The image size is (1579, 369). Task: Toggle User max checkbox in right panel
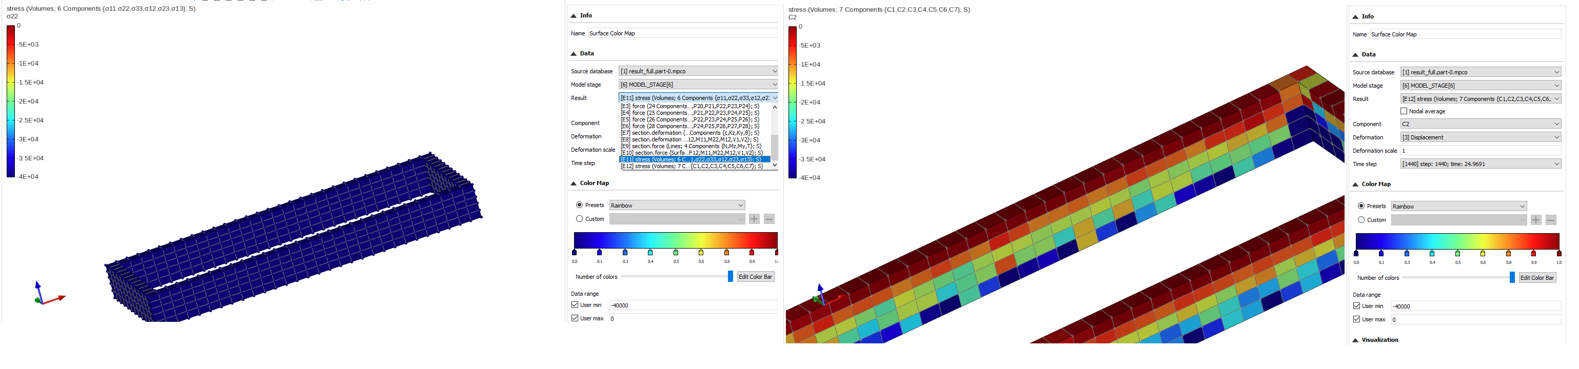[1356, 319]
